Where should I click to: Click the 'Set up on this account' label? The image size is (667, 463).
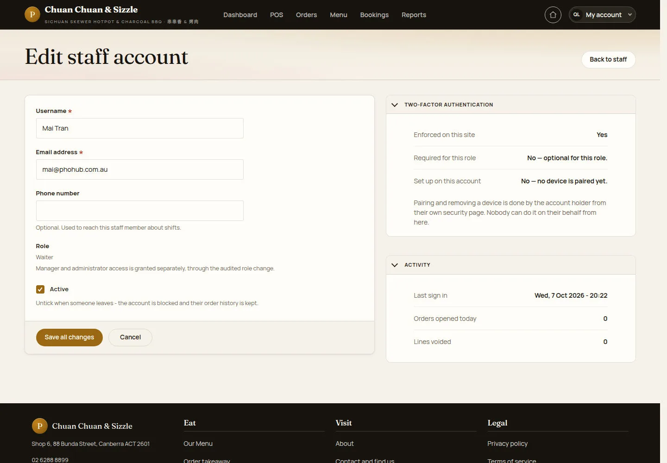click(447, 181)
